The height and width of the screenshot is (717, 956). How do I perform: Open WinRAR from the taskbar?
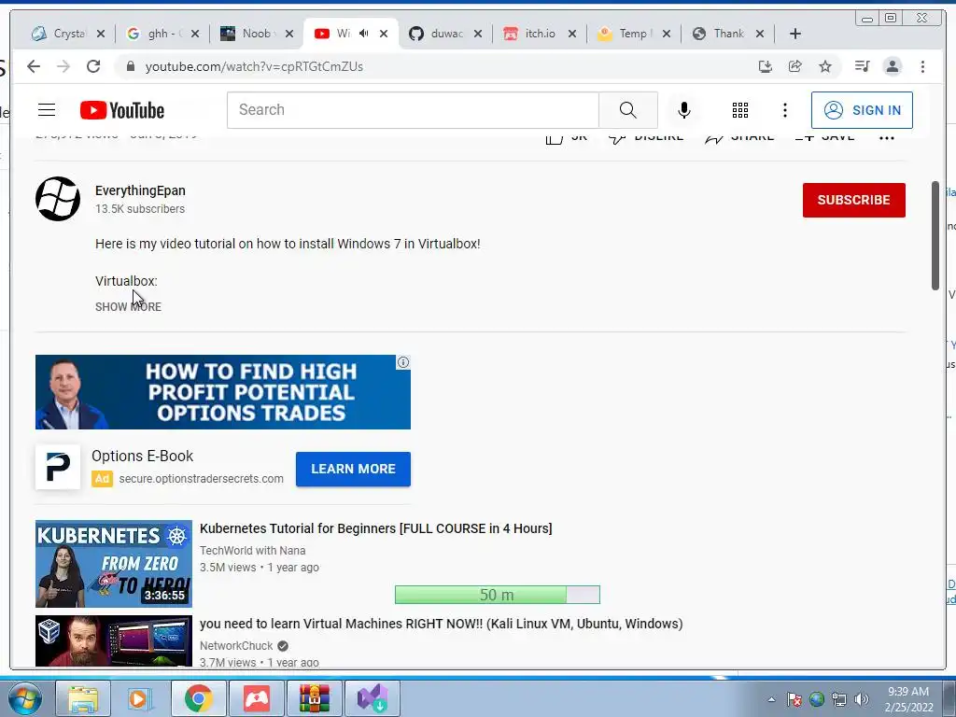(x=315, y=698)
